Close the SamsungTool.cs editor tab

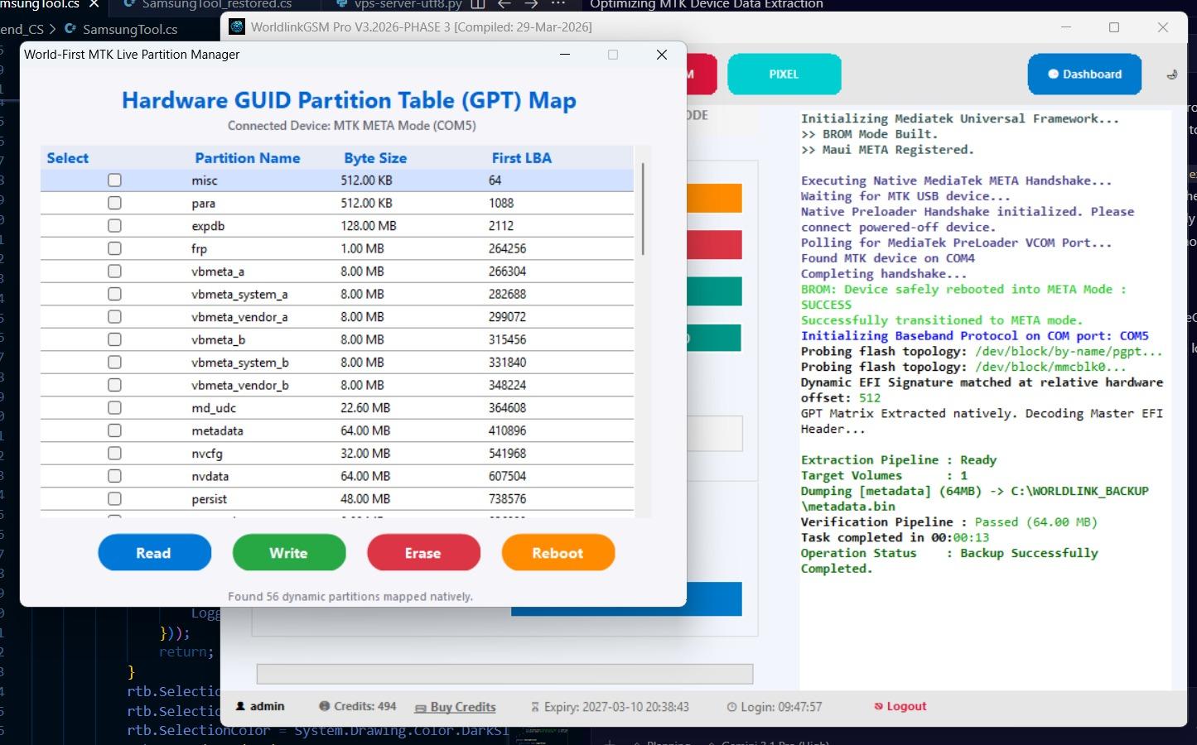[94, 4]
